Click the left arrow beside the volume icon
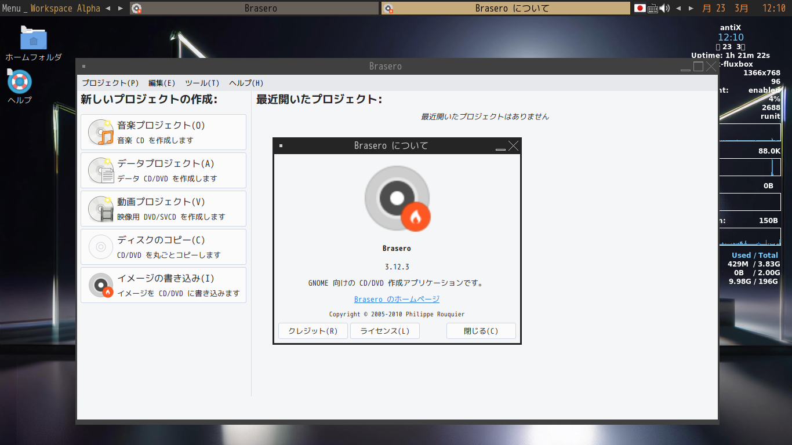This screenshot has width=792, height=445. [678, 8]
